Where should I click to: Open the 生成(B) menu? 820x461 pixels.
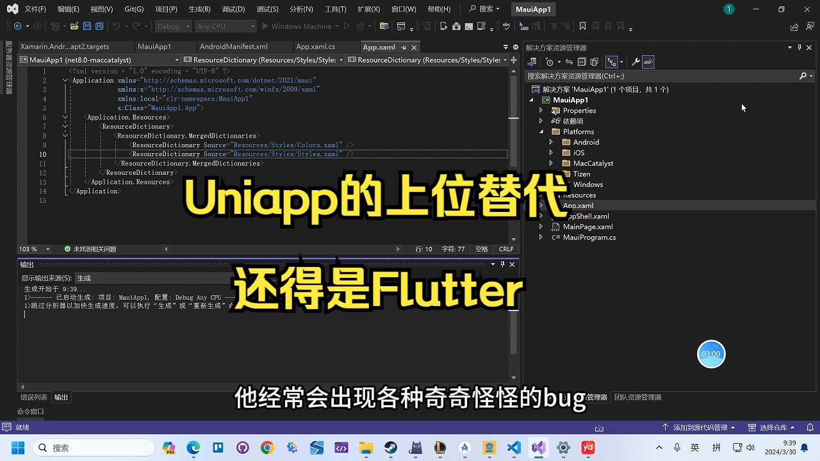pyautogui.click(x=199, y=9)
